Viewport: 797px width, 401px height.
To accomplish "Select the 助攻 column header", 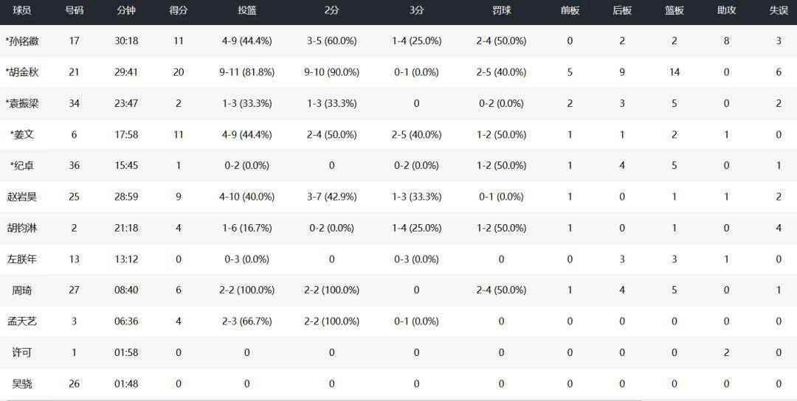I will (x=726, y=10).
